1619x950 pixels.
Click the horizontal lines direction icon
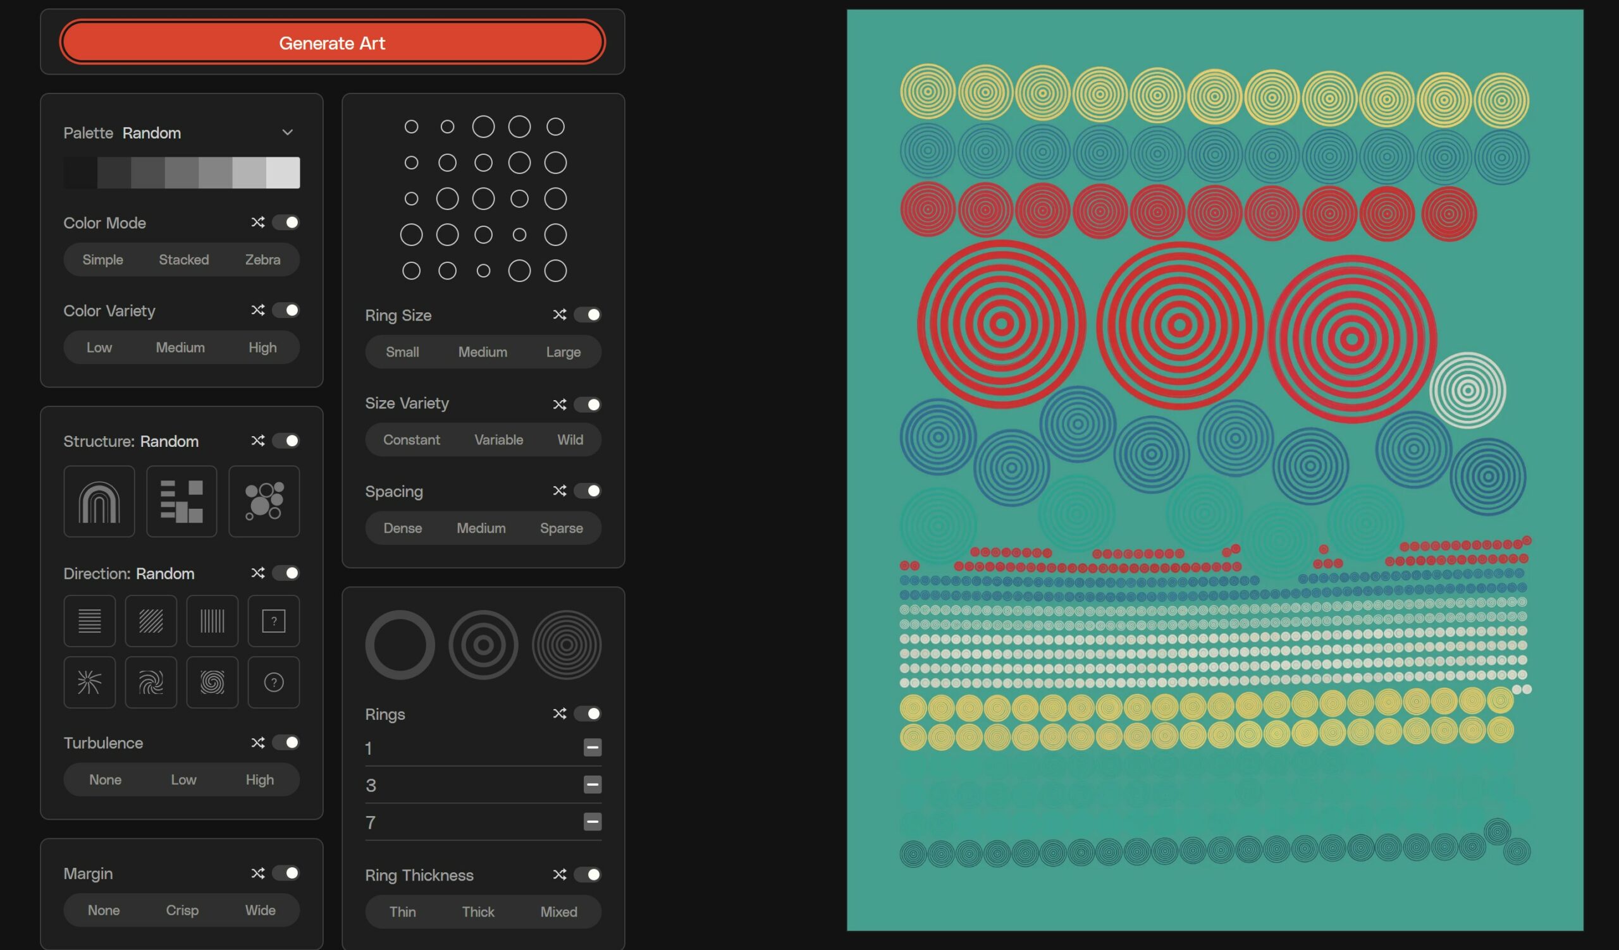pyautogui.click(x=89, y=621)
